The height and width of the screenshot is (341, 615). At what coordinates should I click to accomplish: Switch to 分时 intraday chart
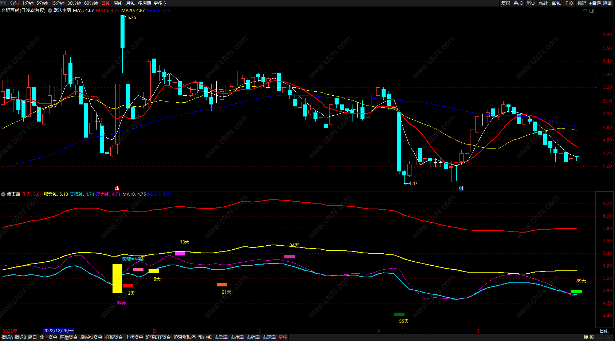[x=15, y=3]
